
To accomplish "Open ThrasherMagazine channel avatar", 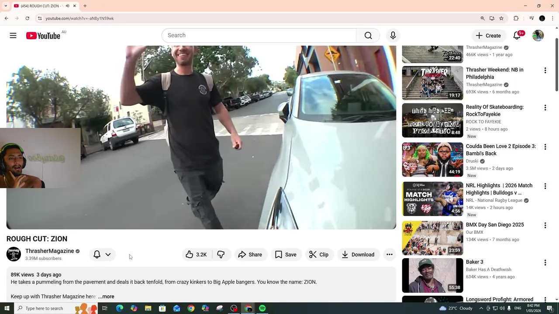I will click(x=14, y=254).
